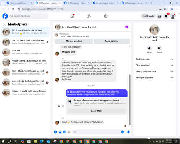Launch File Explorer from the taskbar

pyautogui.click(x=35, y=141)
